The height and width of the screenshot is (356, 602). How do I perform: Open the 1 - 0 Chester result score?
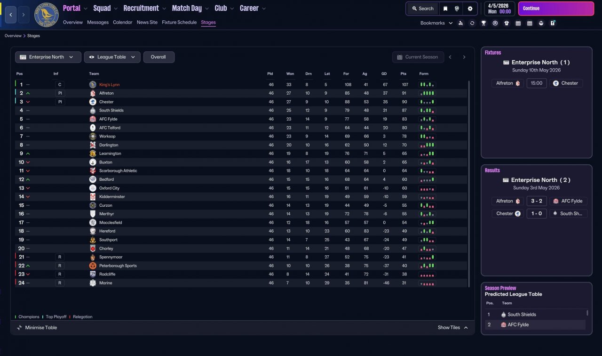pyautogui.click(x=537, y=213)
